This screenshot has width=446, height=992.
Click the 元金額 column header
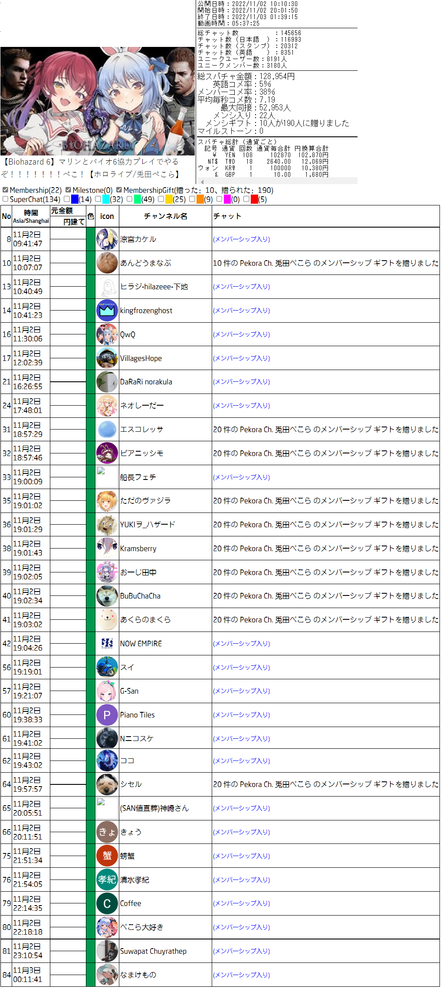(68, 211)
